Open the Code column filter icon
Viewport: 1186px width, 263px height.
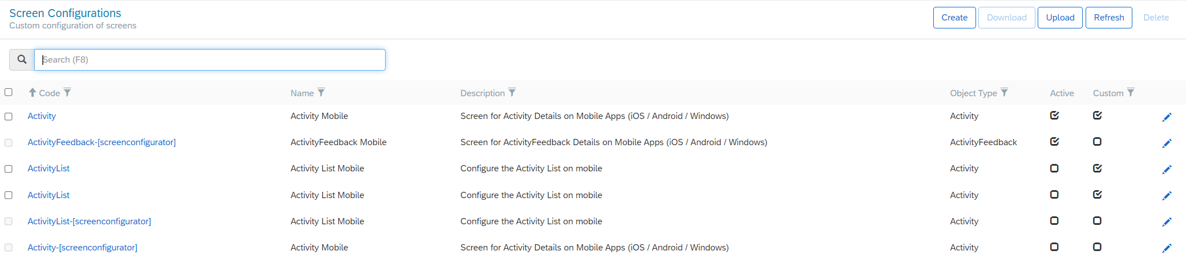coord(67,92)
